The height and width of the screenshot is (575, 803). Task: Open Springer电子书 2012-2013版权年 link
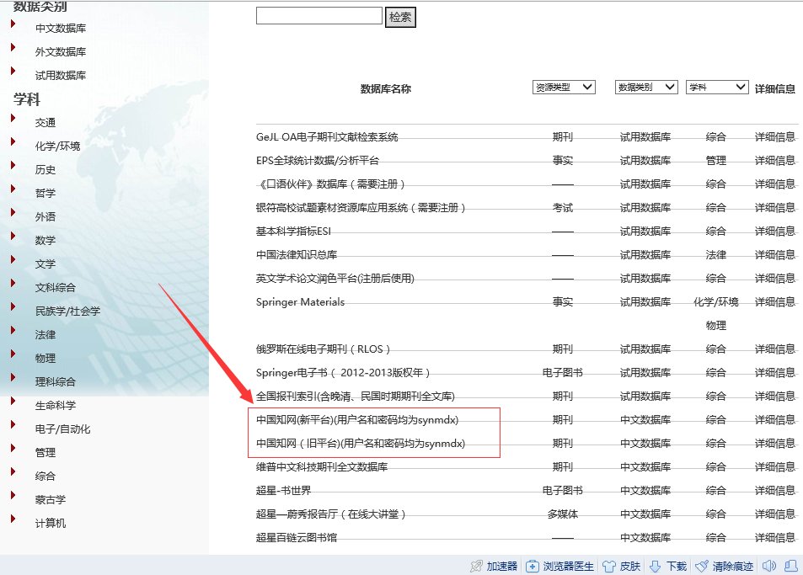[343, 372]
